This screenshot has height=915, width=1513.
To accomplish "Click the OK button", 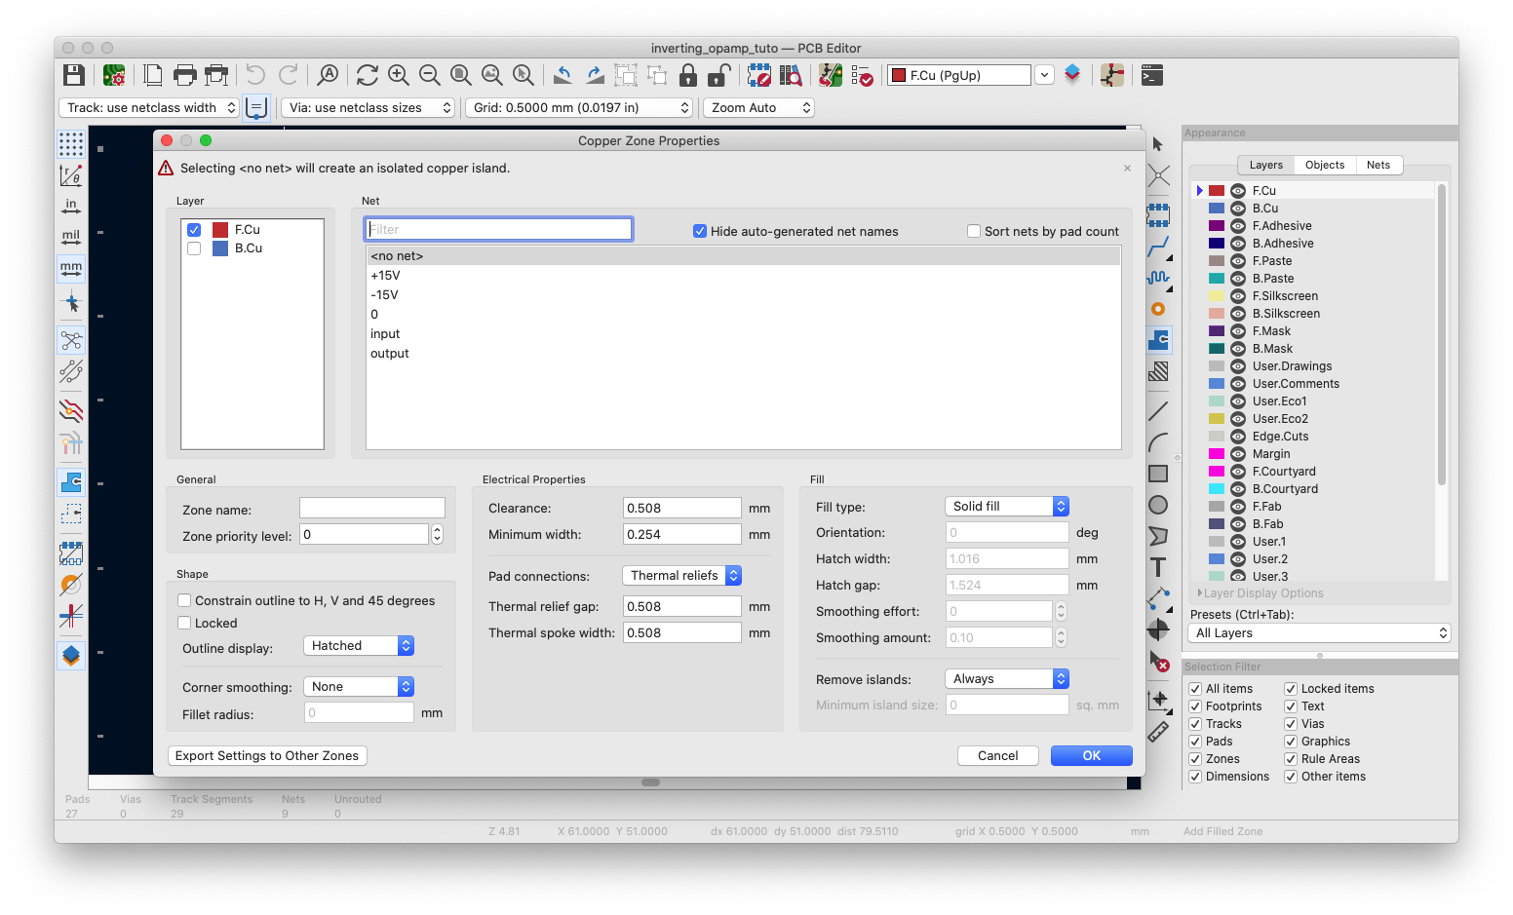I will pos(1091,755).
